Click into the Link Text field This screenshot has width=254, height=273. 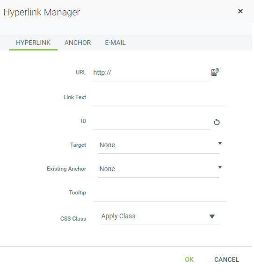pos(160,98)
